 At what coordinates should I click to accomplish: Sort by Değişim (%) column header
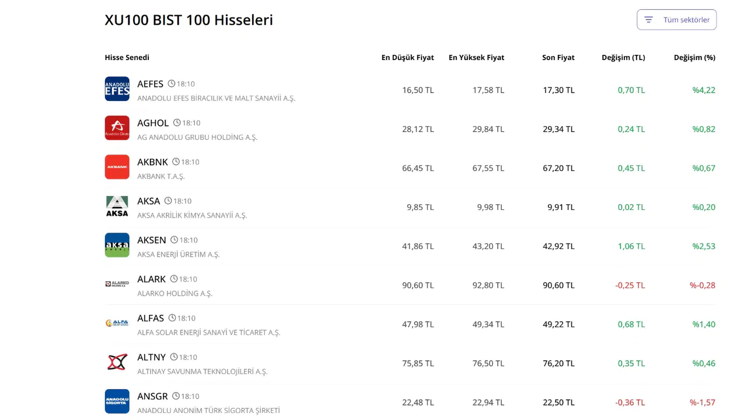coord(694,57)
